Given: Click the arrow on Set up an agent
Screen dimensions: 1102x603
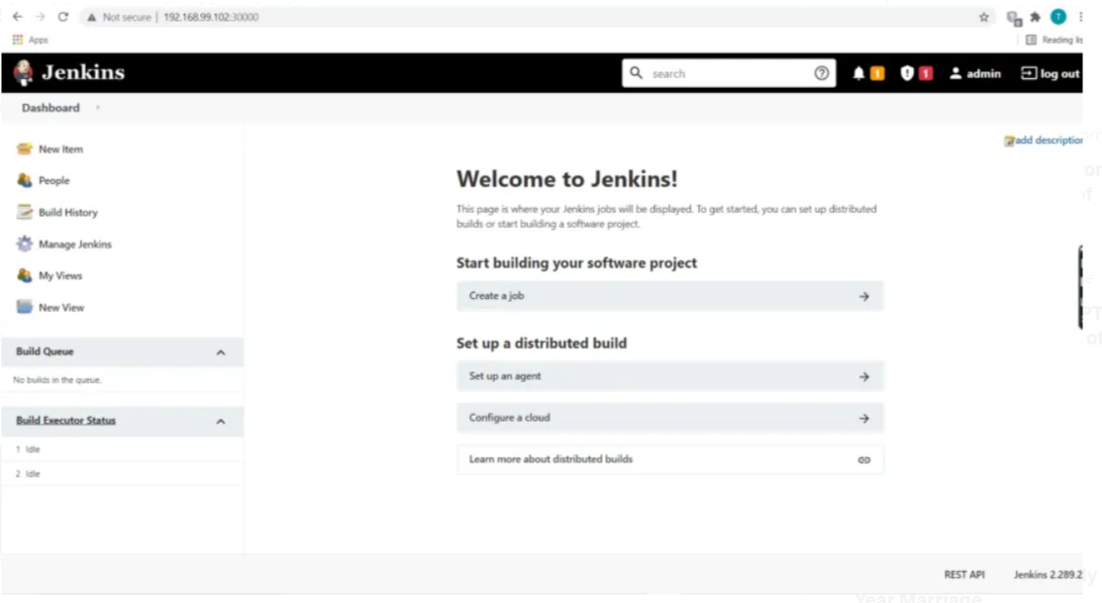Looking at the screenshot, I should 863,376.
